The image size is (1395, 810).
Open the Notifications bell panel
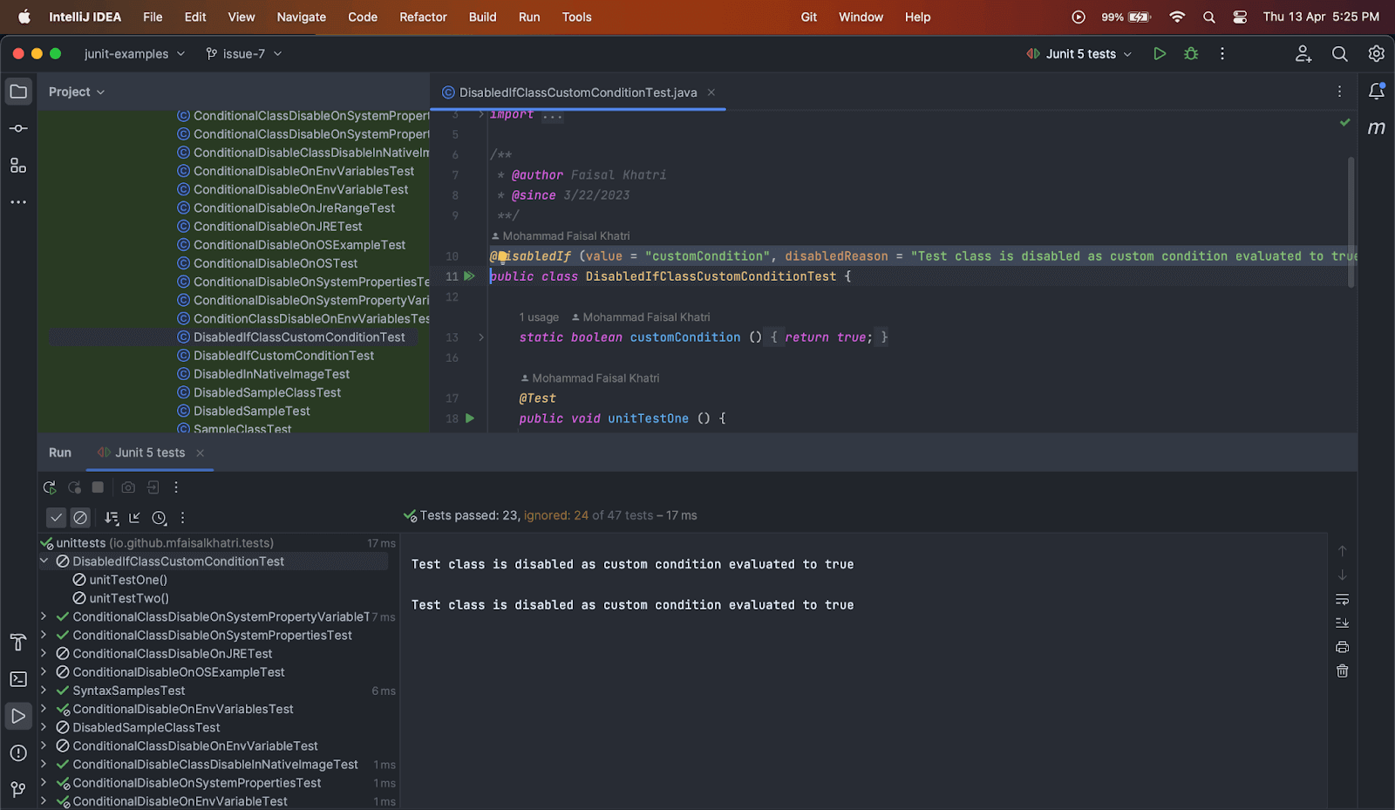pyautogui.click(x=1376, y=92)
